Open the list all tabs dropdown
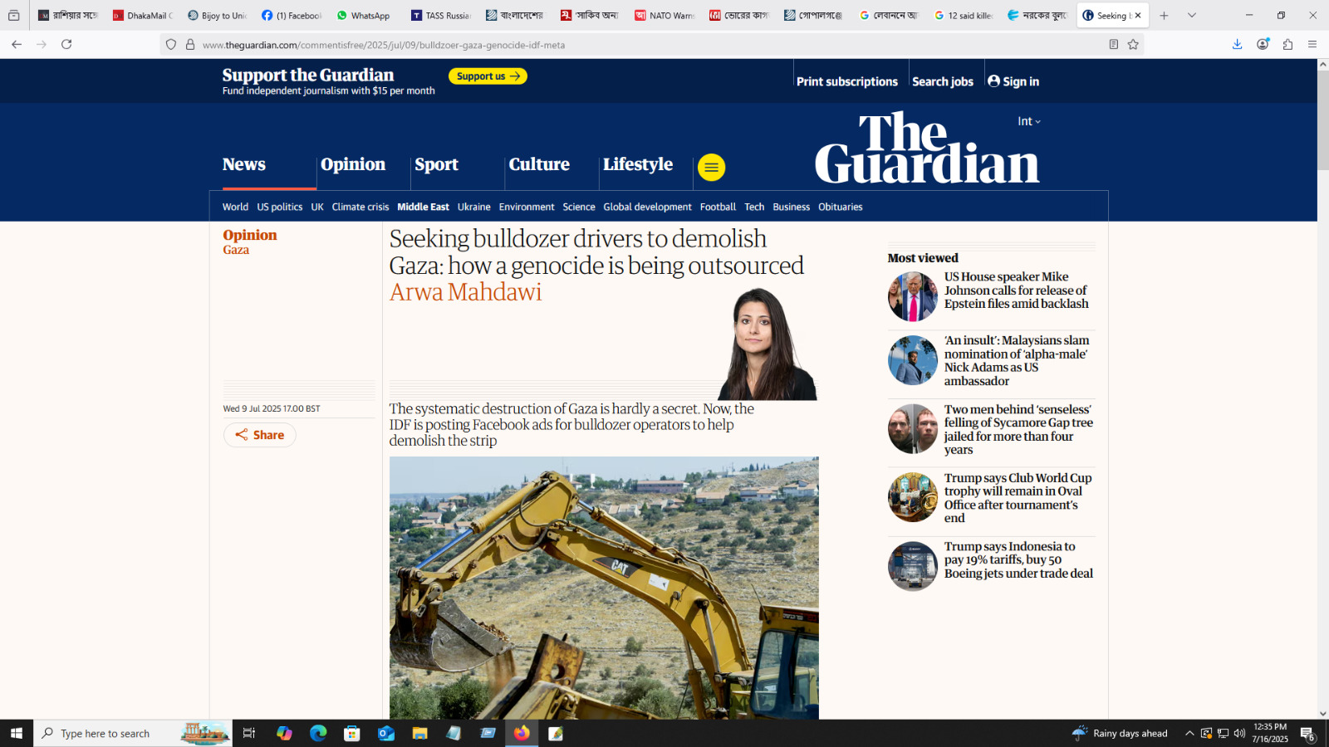 coord(1192,16)
